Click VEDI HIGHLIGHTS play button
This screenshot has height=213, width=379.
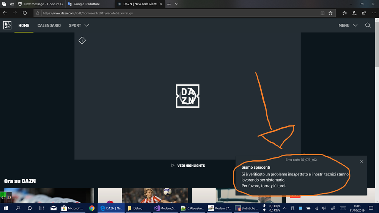click(188, 165)
